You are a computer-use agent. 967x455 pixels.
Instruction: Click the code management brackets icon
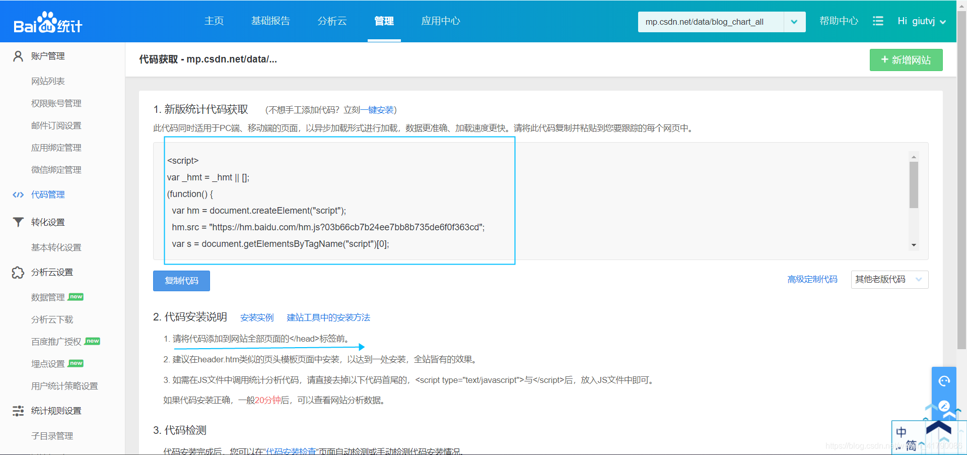(x=18, y=194)
